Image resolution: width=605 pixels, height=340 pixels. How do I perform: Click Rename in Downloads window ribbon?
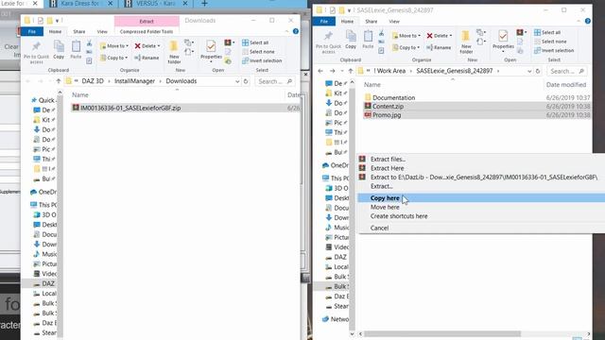point(147,58)
